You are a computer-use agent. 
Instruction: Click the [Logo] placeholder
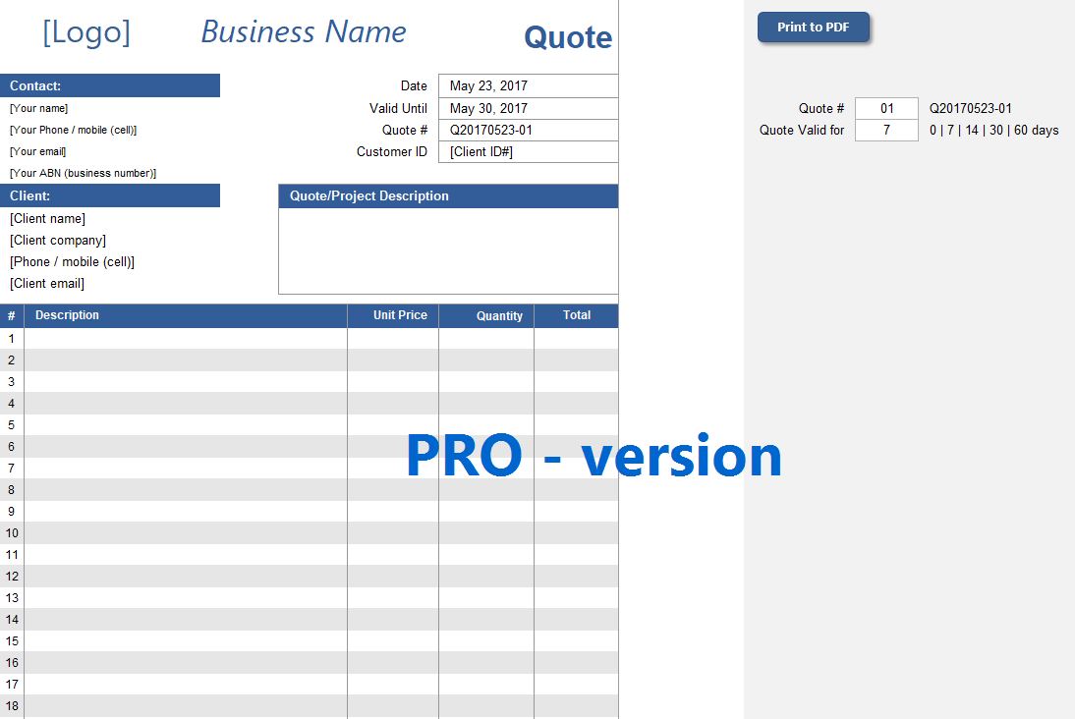pyautogui.click(x=86, y=32)
